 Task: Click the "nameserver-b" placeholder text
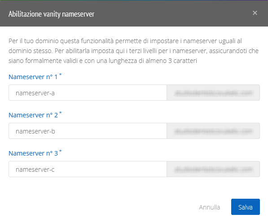click(35, 131)
